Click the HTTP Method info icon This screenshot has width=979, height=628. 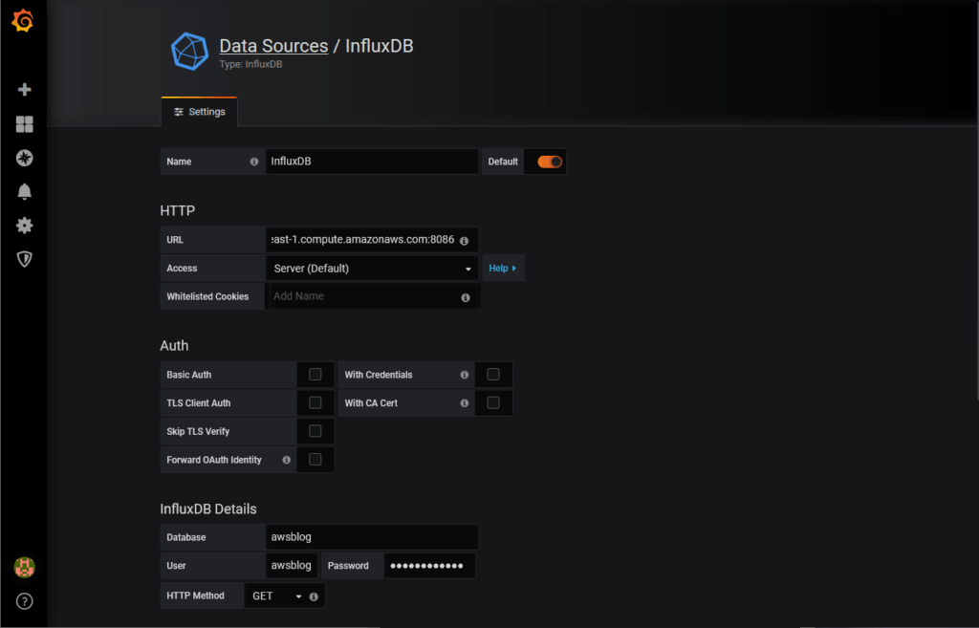(314, 596)
